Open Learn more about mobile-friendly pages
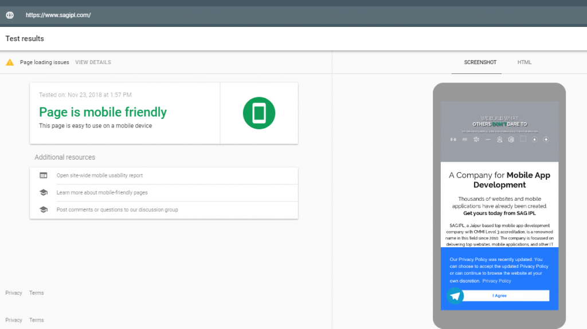Image resolution: width=587 pixels, height=329 pixels. (102, 193)
